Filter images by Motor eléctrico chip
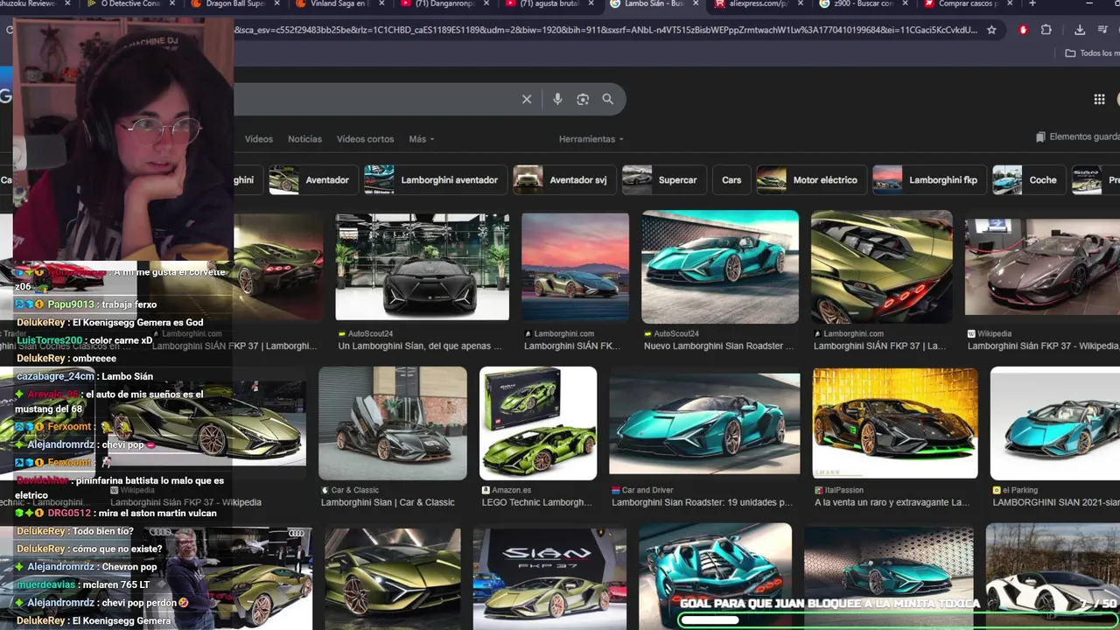Viewport: 1120px width, 630px height. pos(811,180)
